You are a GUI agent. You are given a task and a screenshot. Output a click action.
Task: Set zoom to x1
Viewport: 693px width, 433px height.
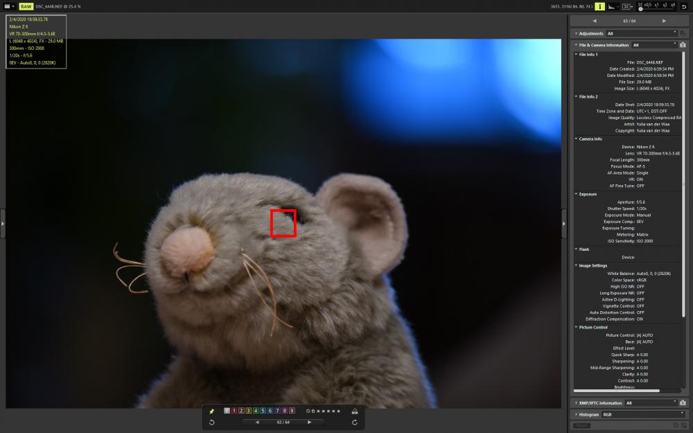pyautogui.click(x=657, y=4)
